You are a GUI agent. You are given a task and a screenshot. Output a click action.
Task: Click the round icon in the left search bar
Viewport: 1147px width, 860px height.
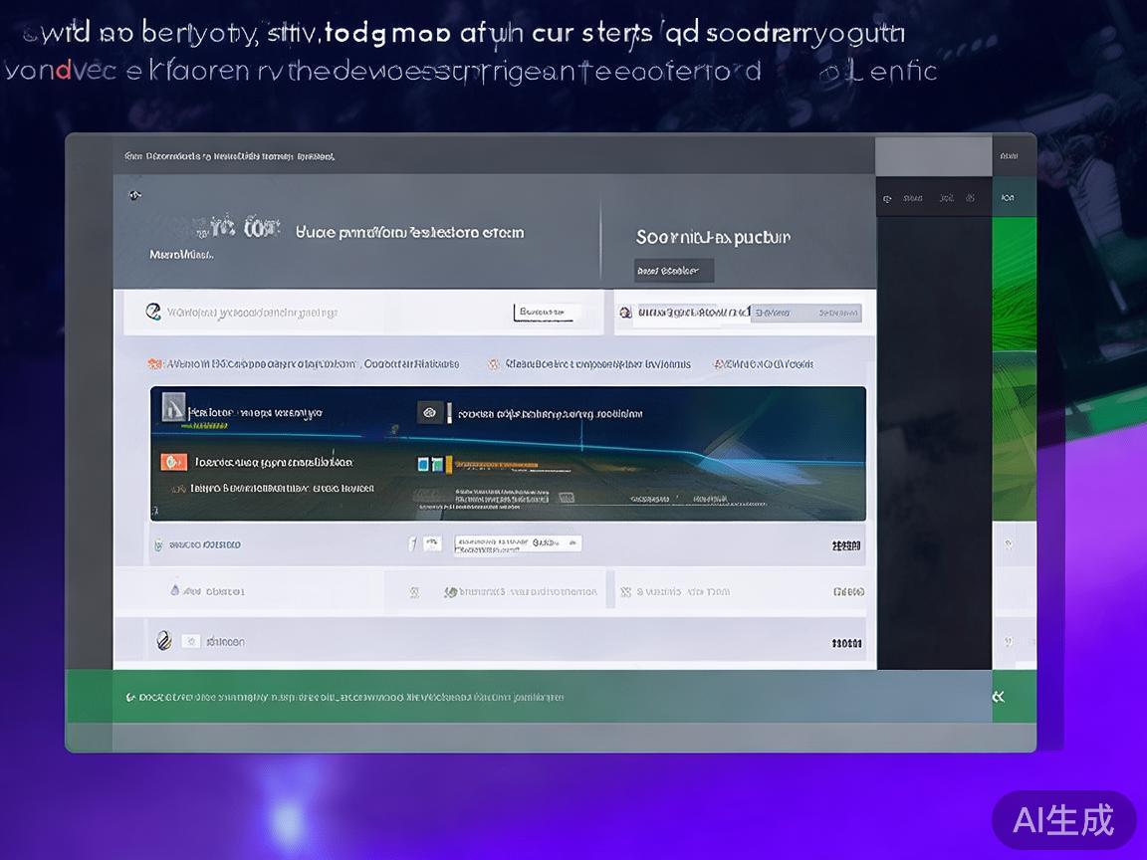(x=153, y=312)
